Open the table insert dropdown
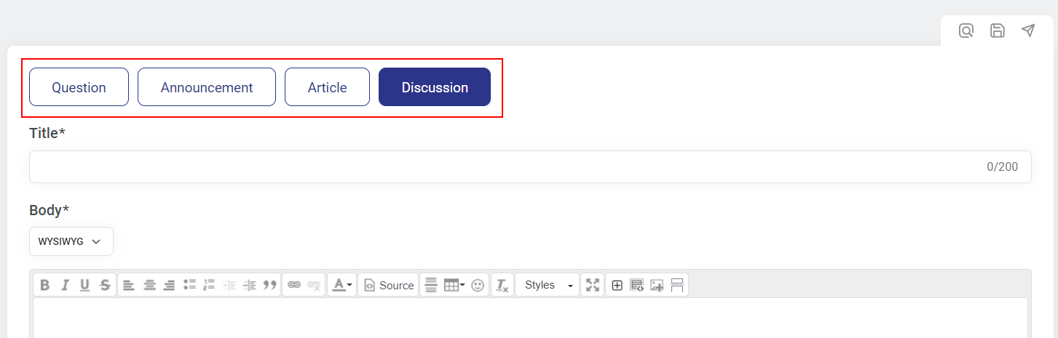This screenshot has width=1058, height=338. [454, 286]
